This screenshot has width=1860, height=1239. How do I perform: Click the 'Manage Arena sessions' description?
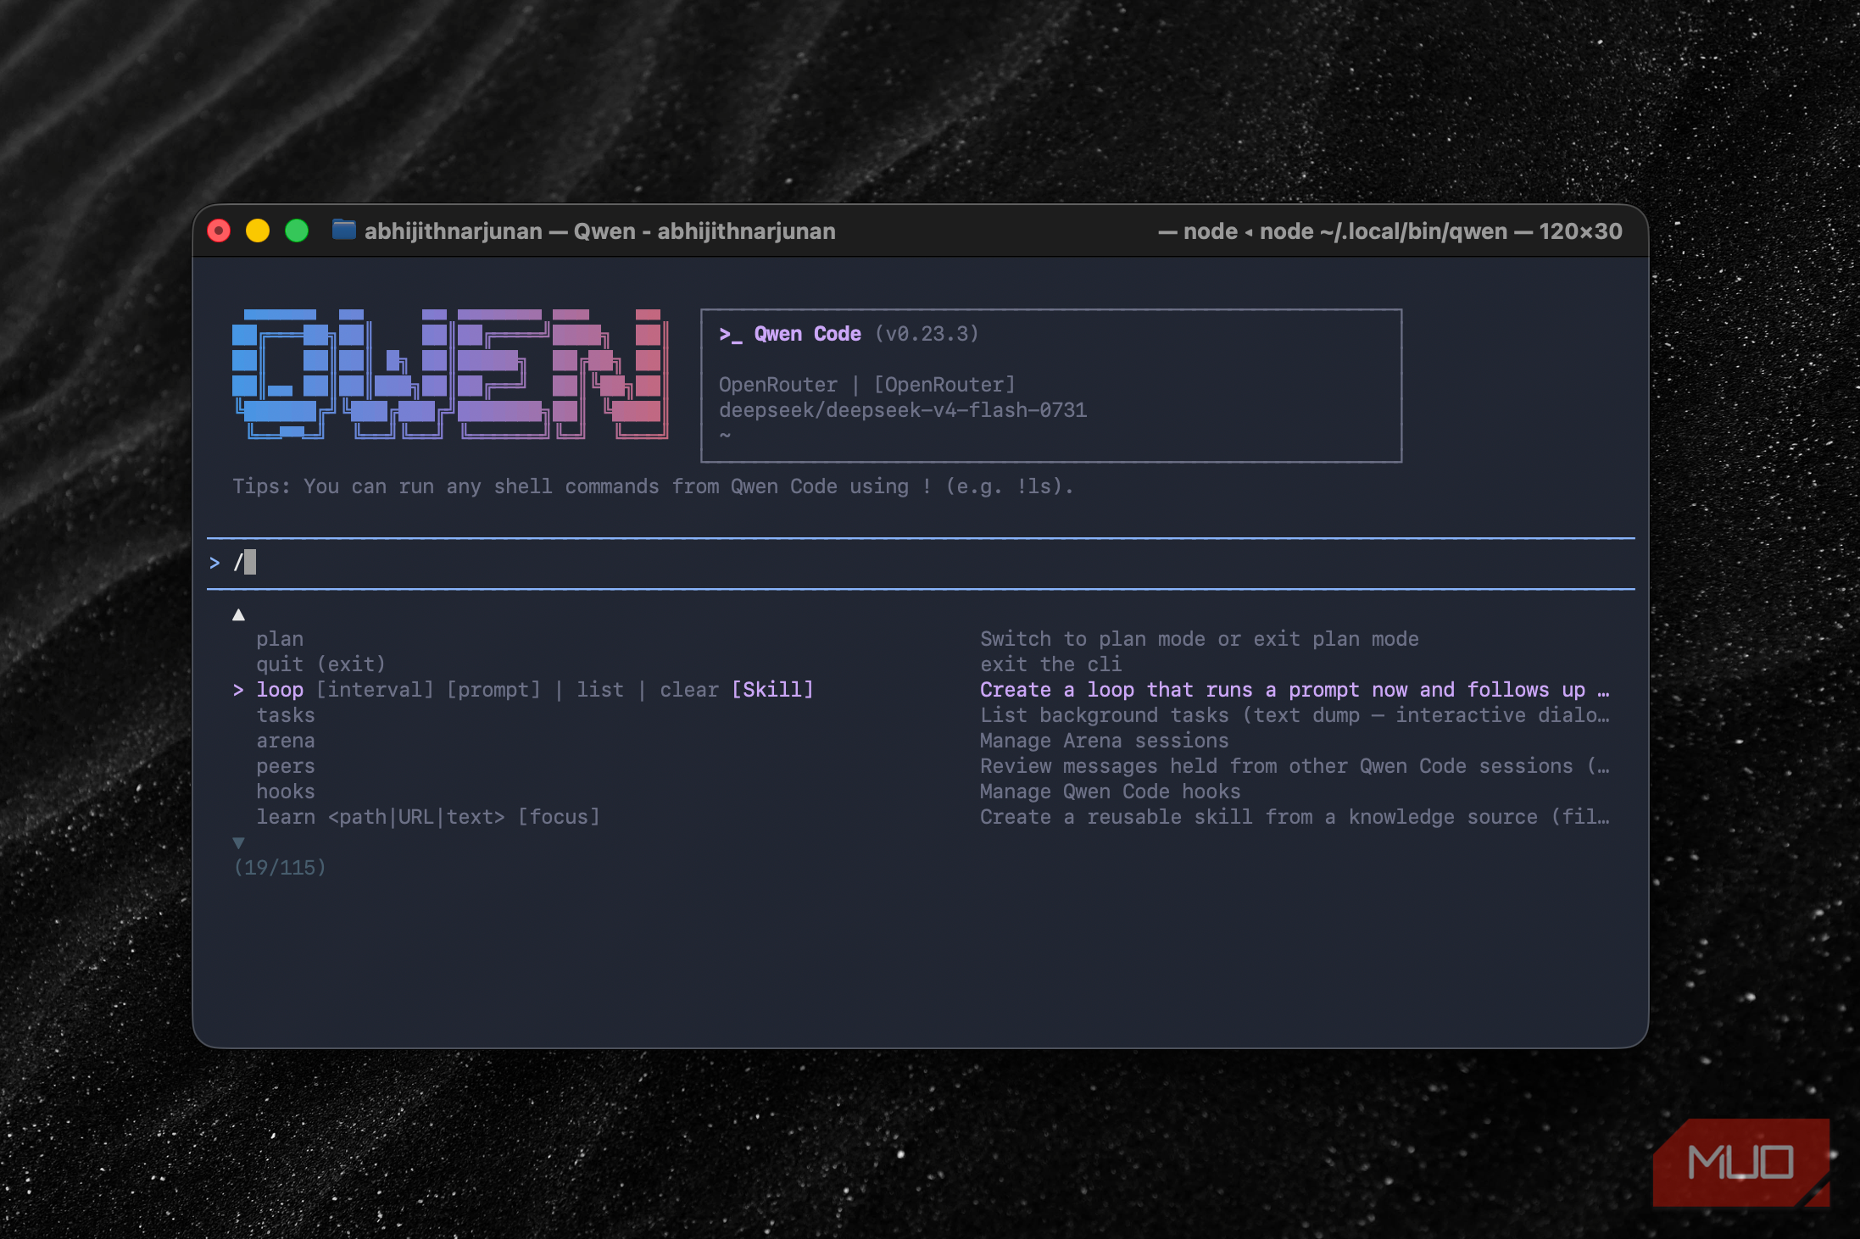pos(1104,741)
